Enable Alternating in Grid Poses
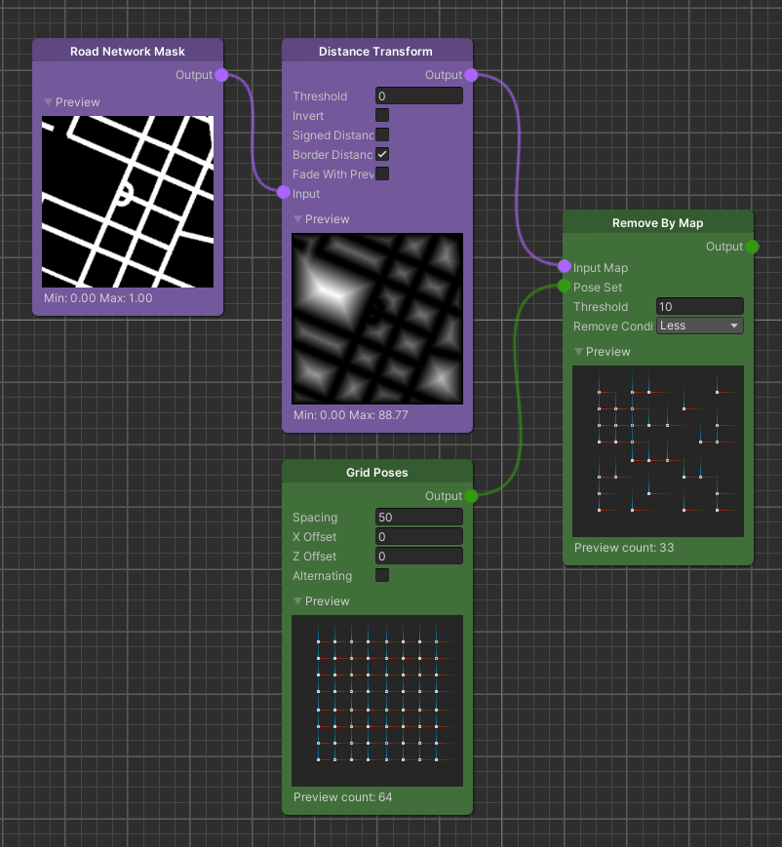 click(x=382, y=576)
